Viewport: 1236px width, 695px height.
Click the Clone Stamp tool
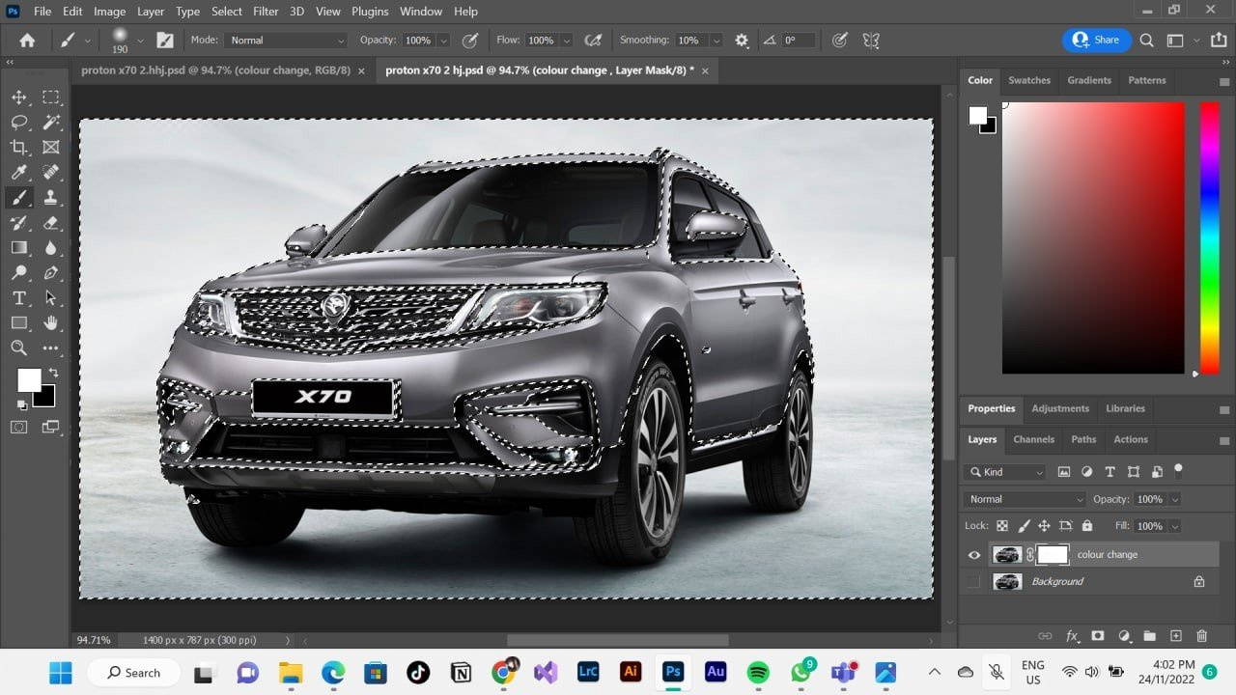(51, 198)
